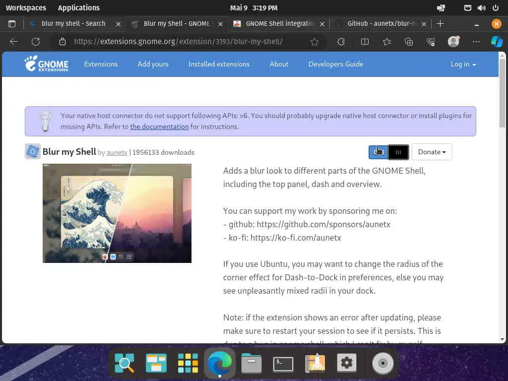508x381 pixels.
Task: Open the Add yours nav item
Action: pos(153,64)
